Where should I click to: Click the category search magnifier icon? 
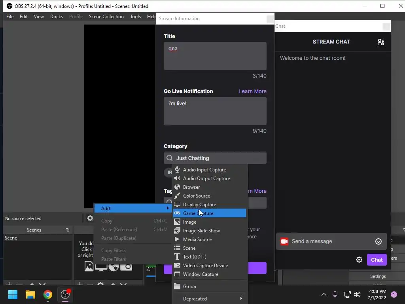[x=169, y=158]
